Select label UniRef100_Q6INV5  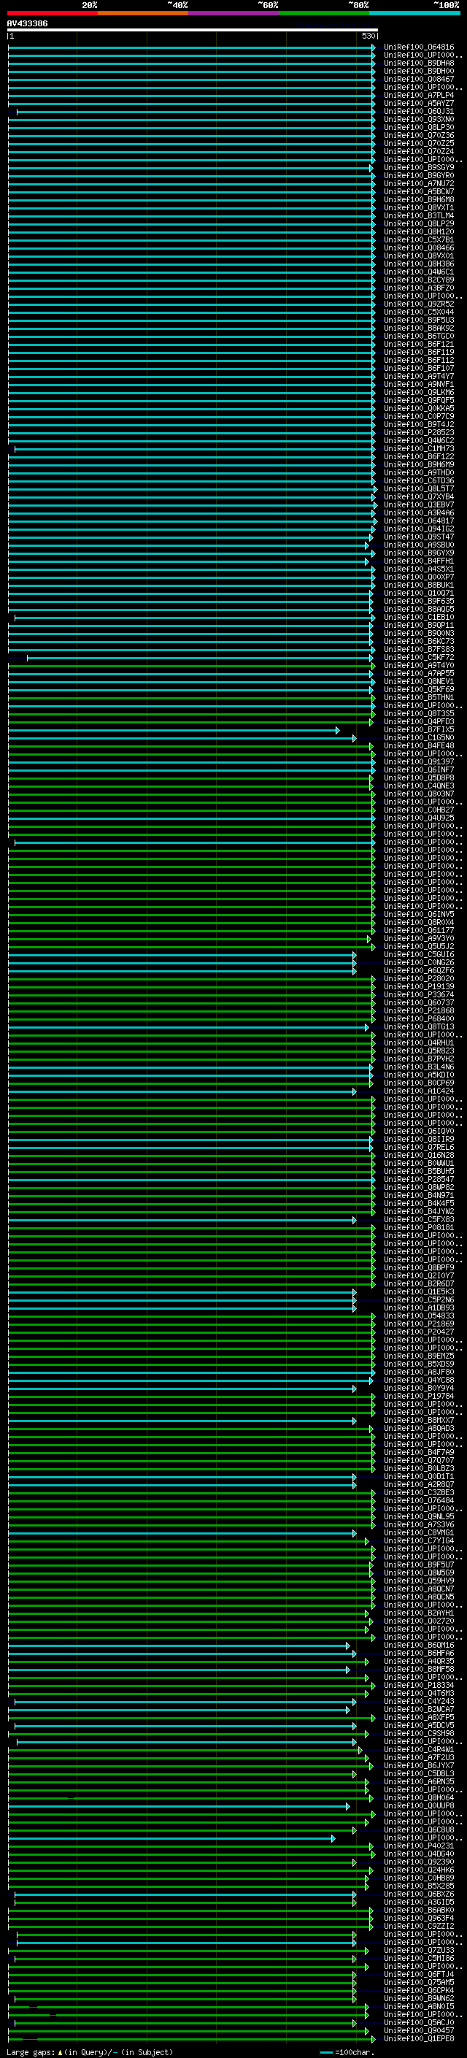[419, 914]
